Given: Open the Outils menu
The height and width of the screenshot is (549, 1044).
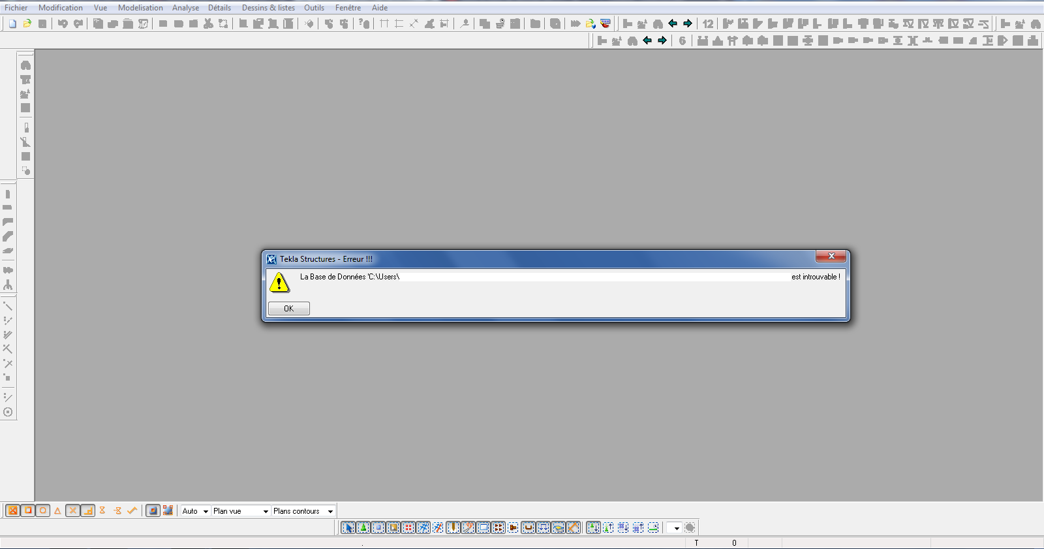Looking at the screenshot, I should click(314, 8).
